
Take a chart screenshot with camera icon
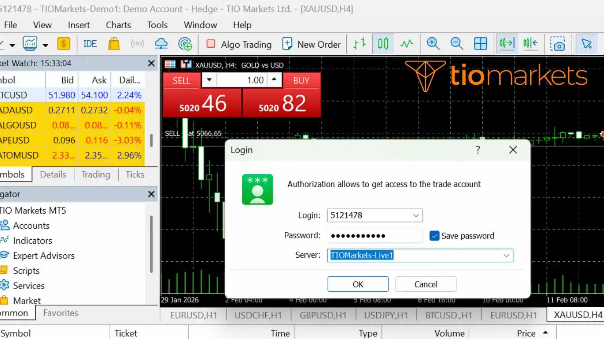[557, 44]
